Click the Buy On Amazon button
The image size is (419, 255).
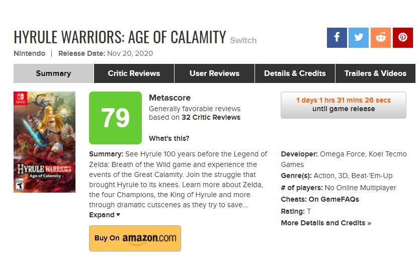pyautogui.click(x=135, y=238)
